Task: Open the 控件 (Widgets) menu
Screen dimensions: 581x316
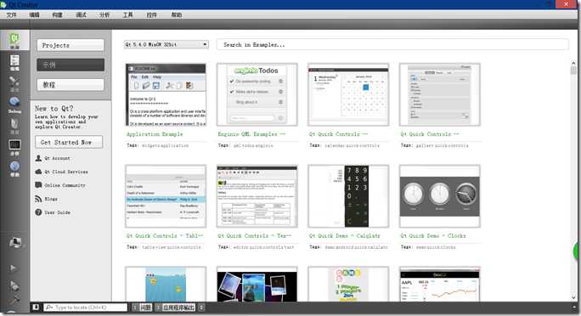Action: point(151,14)
